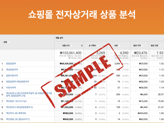Screen dimensions: 164x123
Task: Sort by the 평균 가격 column header
Action: point(137,46)
